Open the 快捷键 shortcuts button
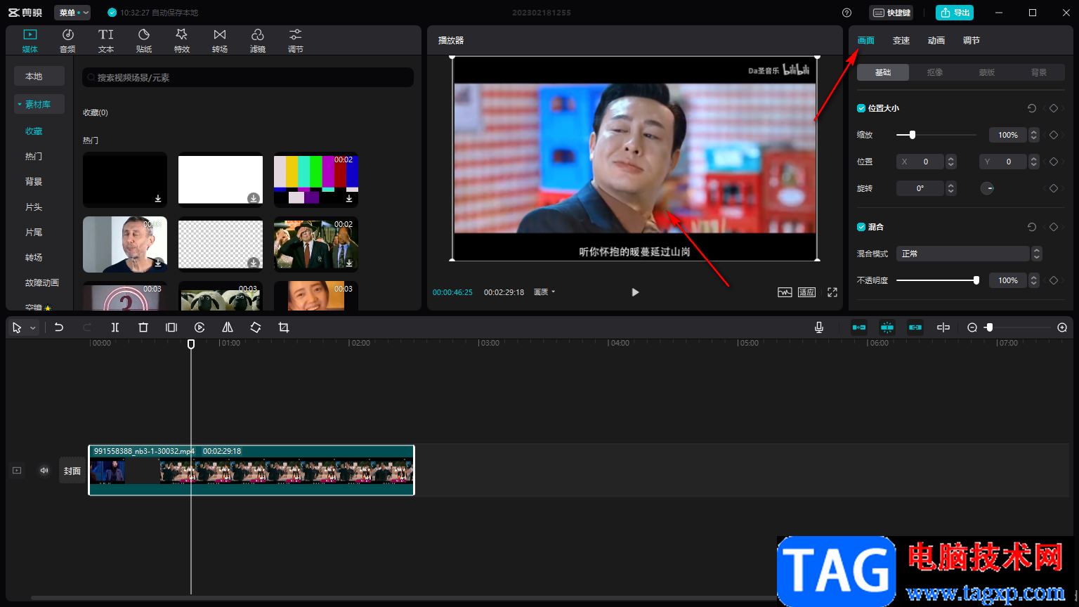Image resolution: width=1079 pixels, height=607 pixels. (891, 13)
